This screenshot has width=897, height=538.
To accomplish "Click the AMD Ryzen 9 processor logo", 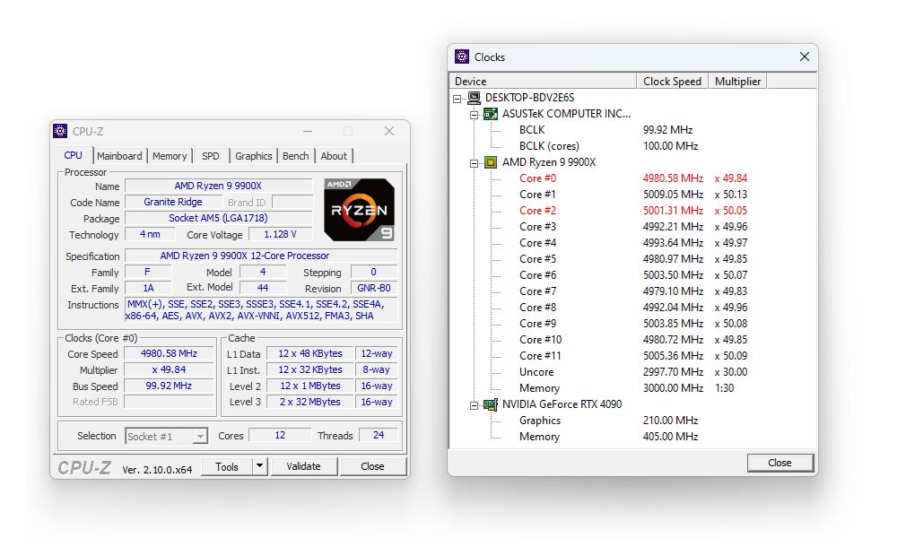I will (x=360, y=209).
